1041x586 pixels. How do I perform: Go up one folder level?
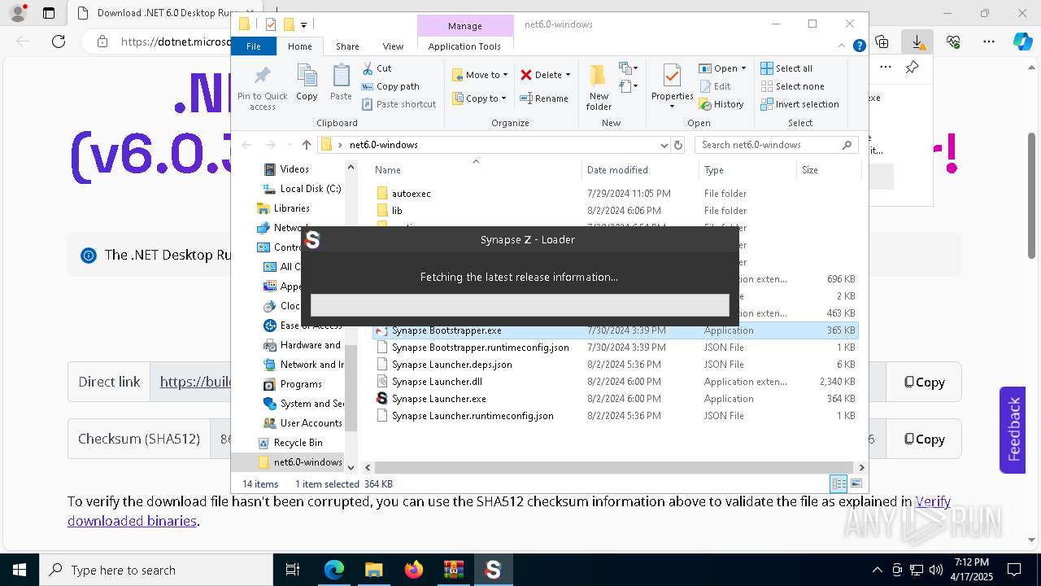tap(307, 145)
